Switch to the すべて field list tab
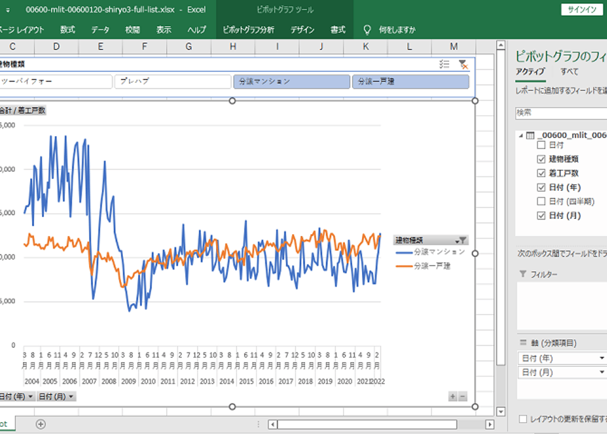607x434 pixels. click(569, 72)
